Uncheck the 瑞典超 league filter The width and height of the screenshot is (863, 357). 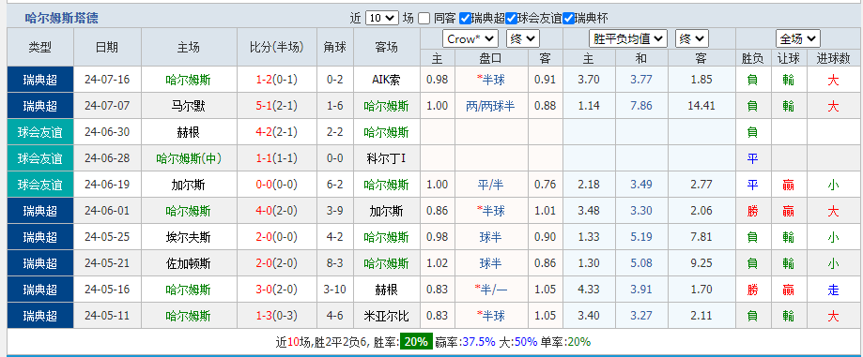coord(465,18)
